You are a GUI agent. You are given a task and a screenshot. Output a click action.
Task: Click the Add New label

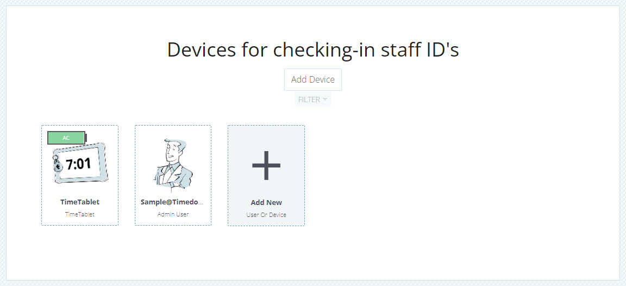pos(266,202)
